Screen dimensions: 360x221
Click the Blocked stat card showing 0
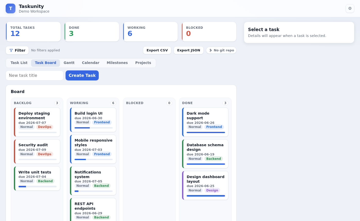209,32
